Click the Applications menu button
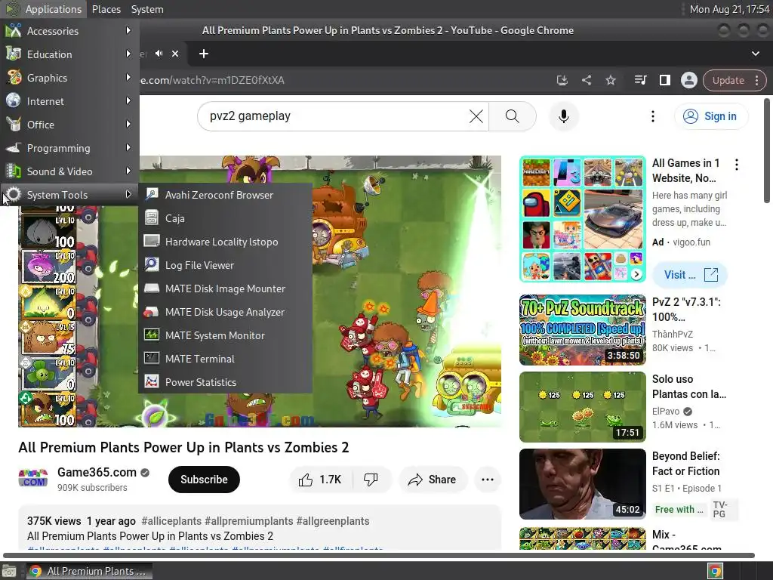 click(x=43, y=9)
